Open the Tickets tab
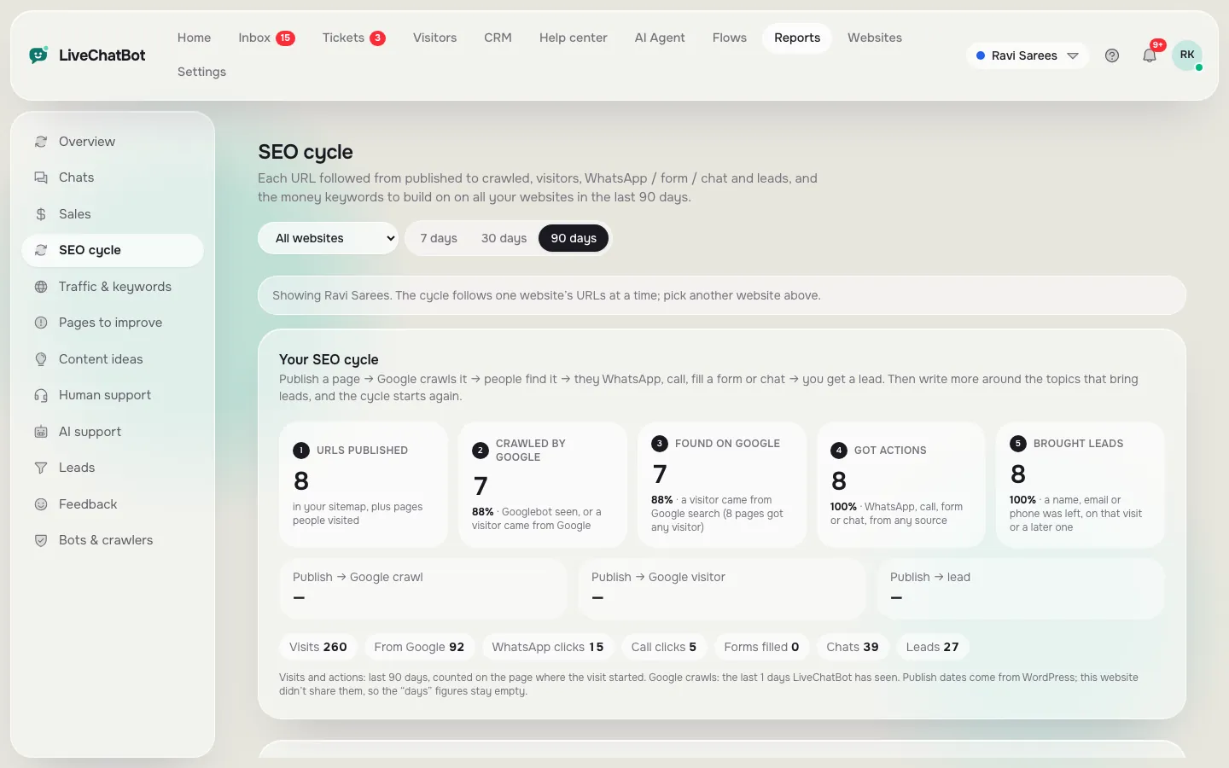 point(353,38)
